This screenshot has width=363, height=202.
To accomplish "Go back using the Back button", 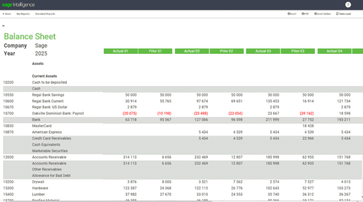I will 7,14.
